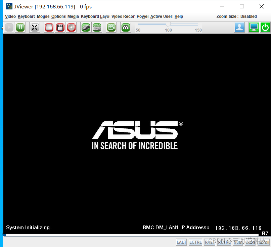Open the hotkeys icon in the toolbar
Viewport: 271px width, 247px height.
coord(126,27)
